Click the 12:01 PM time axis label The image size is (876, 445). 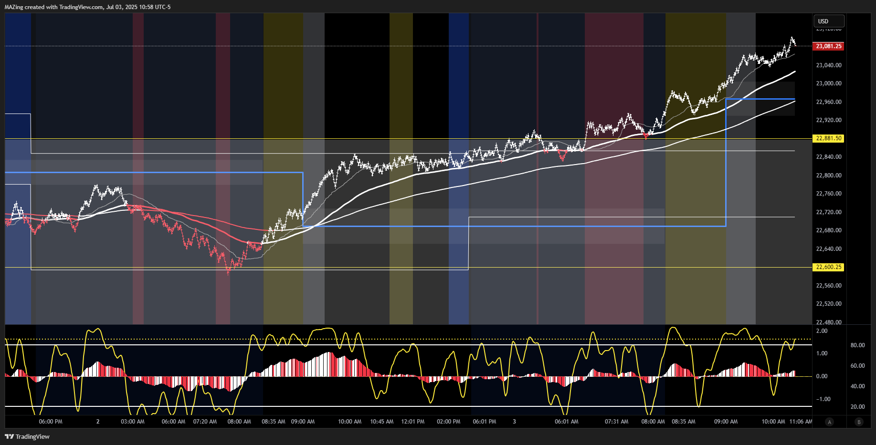coord(413,422)
